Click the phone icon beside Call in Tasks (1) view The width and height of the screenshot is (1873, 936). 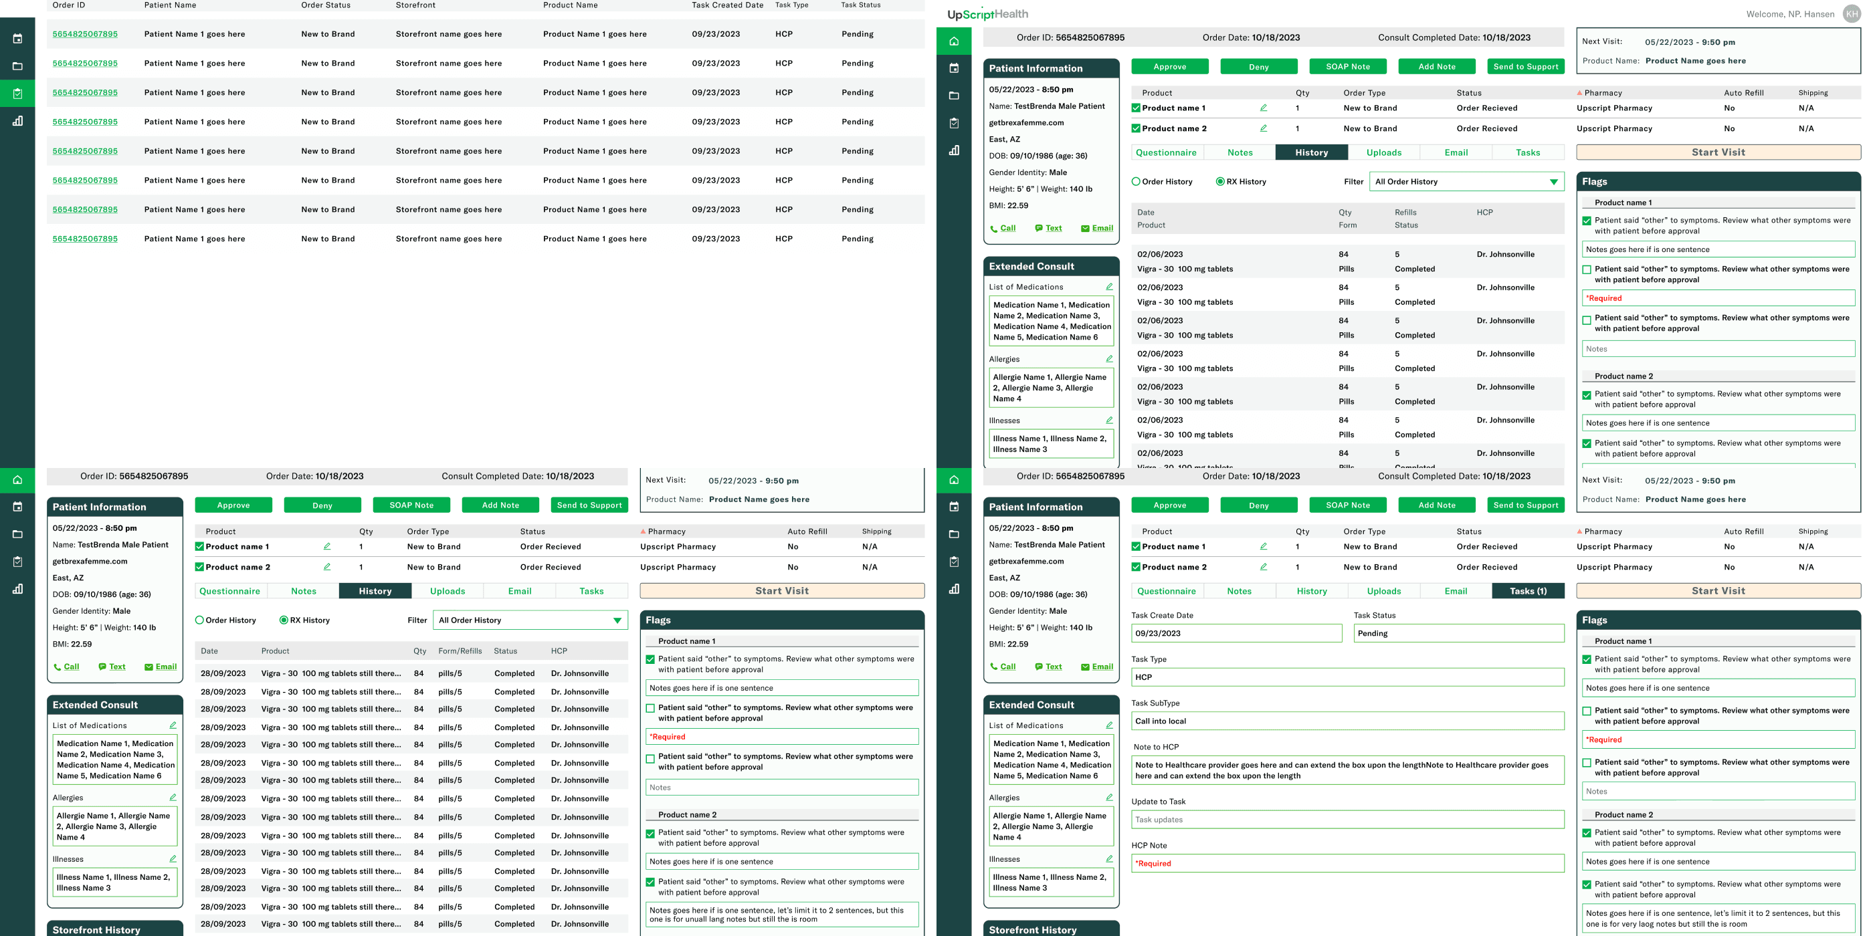[994, 667]
